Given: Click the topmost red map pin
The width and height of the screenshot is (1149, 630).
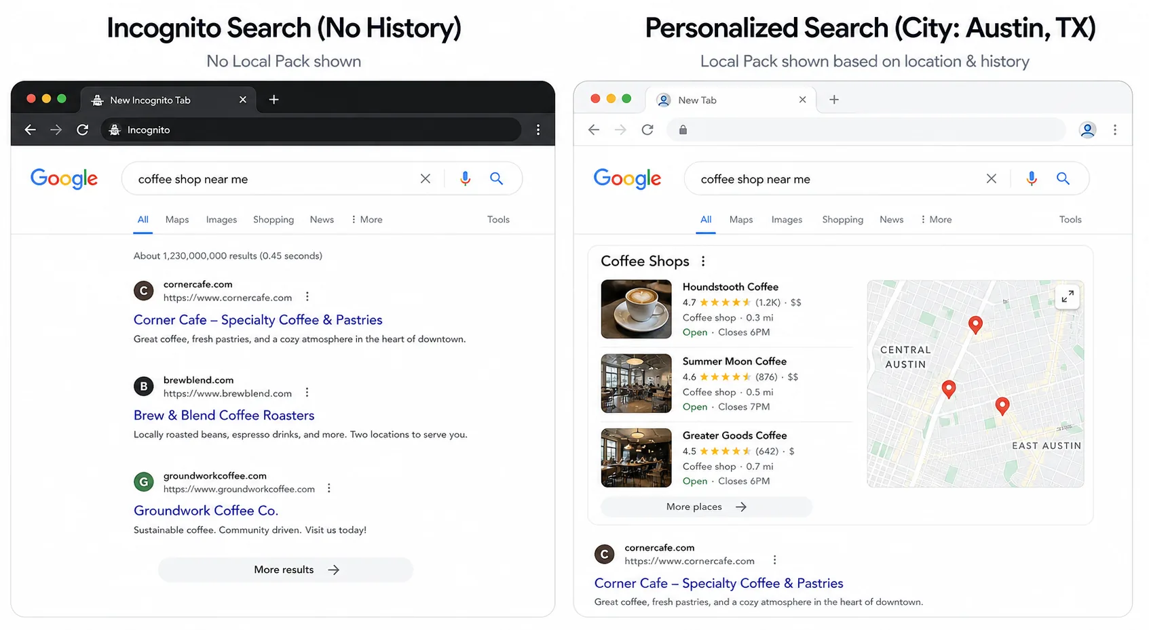Looking at the screenshot, I should click(975, 325).
